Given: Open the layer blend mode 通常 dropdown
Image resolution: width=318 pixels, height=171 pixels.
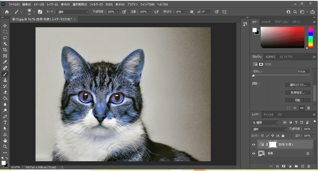Looking at the screenshot, I should [269, 129].
